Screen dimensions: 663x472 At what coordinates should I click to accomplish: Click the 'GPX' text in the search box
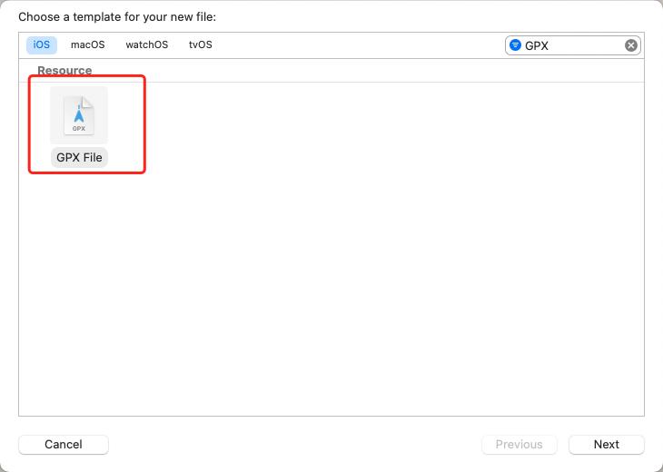pyautogui.click(x=537, y=45)
